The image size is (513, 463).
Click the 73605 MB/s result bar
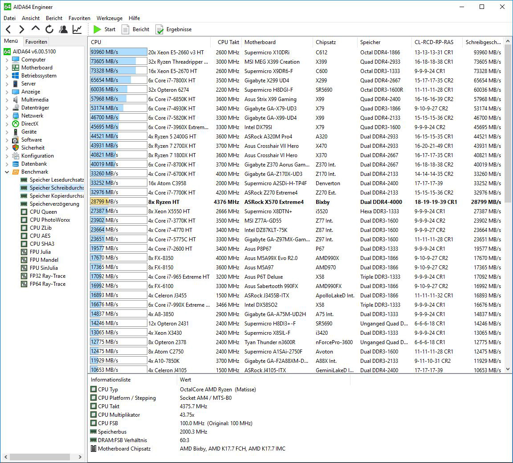(118, 61)
